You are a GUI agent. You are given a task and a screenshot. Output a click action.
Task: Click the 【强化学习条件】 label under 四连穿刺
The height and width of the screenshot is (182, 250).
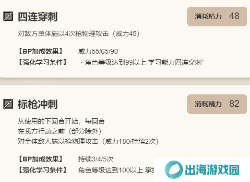click(42, 62)
